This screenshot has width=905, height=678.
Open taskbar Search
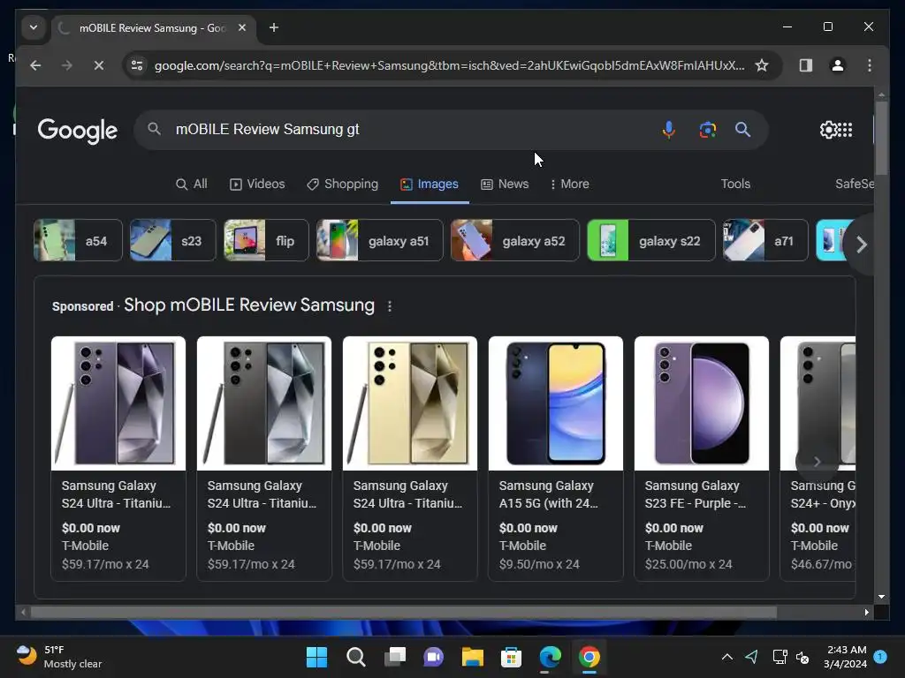coord(355,657)
